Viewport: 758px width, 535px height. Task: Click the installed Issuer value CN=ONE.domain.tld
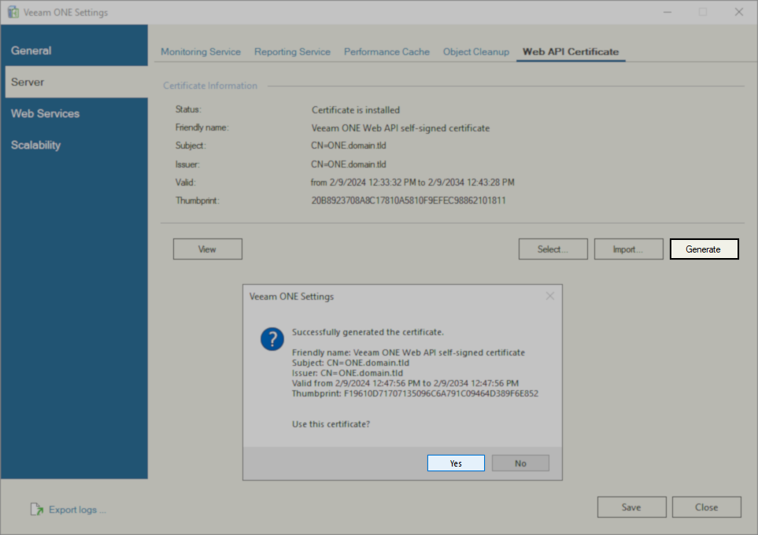(x=349, y=164)
